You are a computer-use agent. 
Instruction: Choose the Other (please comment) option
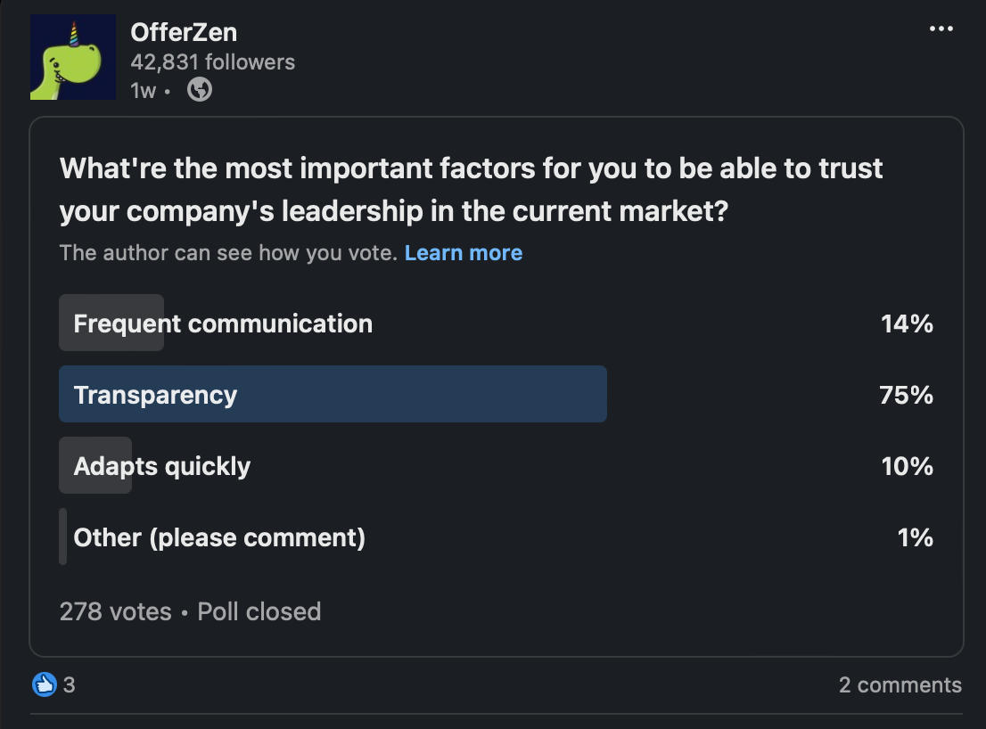click(219, 537)
